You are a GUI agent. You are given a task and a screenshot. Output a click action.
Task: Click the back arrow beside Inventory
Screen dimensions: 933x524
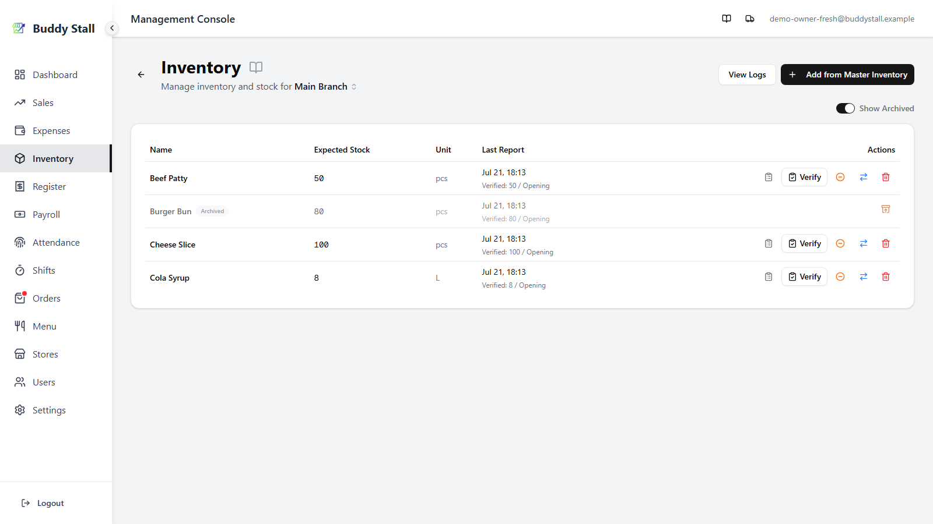click(x=141, y=75)
